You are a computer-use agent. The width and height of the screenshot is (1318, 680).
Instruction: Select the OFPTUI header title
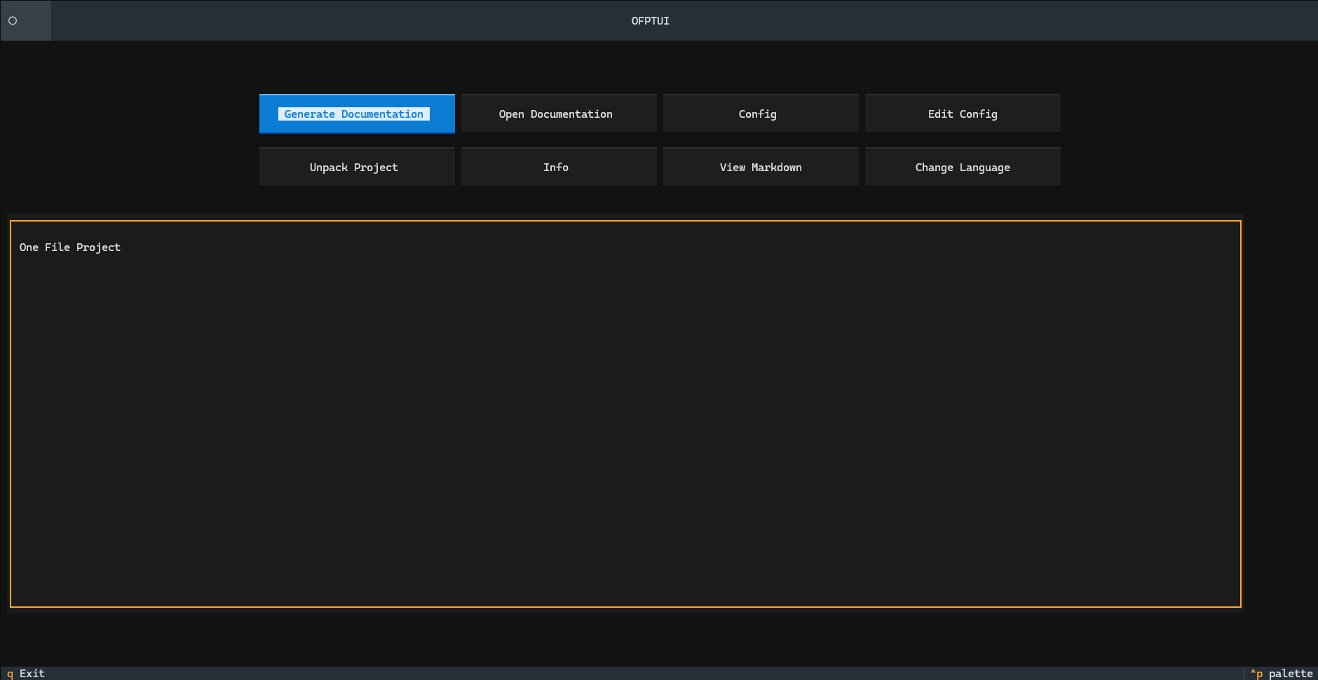pos(650,20)
